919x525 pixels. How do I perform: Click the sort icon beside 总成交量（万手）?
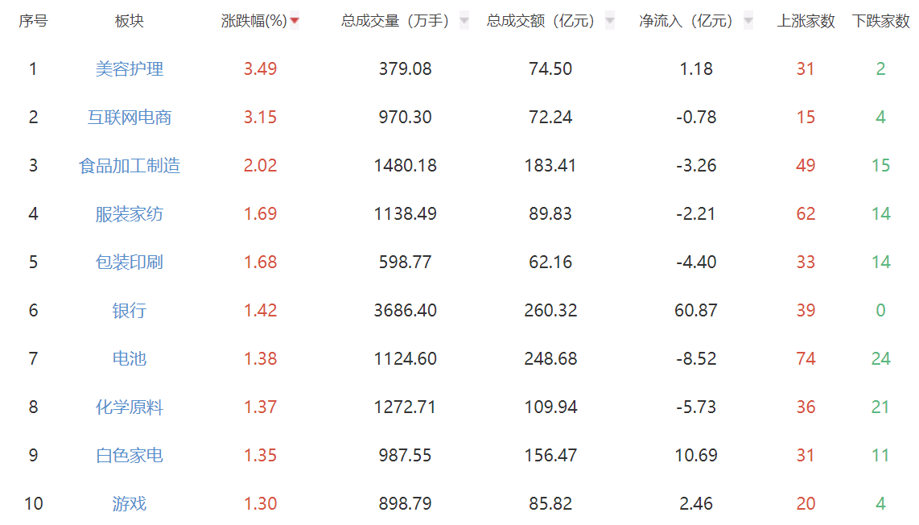tap(463, 21)
